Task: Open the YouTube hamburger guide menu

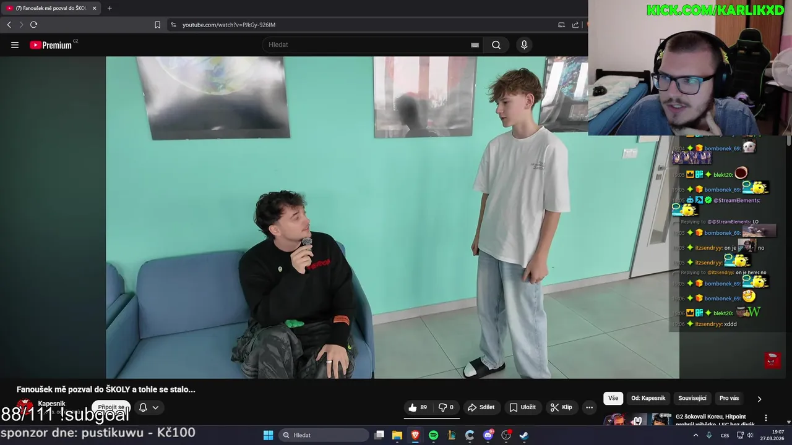Action: [x=15, y=44]
